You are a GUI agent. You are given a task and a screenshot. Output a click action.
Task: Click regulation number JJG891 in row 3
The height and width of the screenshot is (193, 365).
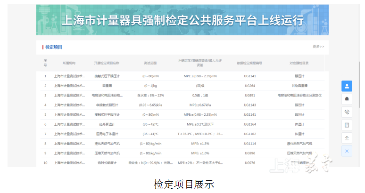pyautogui.click(x=249, y=95)
